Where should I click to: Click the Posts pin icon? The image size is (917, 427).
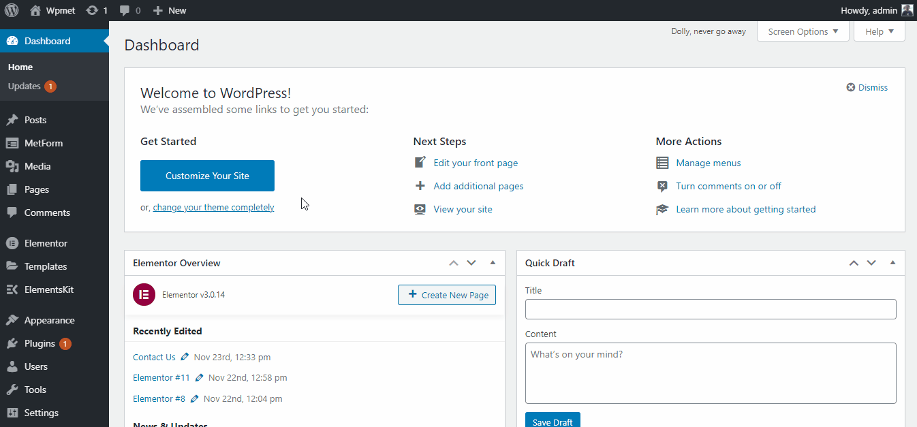pyautogui.click(x=12, y=120)
